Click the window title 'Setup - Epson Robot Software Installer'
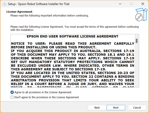The image size is (149, 113). tap(39, 4)
